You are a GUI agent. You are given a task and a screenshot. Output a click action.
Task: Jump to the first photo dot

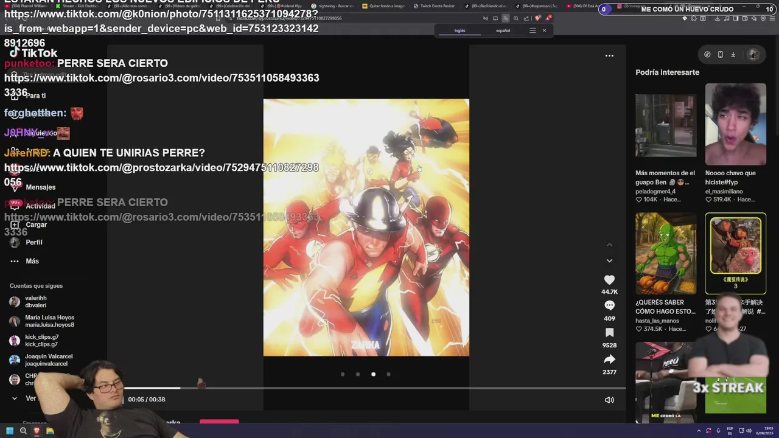pos(343,374)
